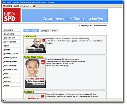Click JETZT SPENDEN
The height and width of the screenshot is (105, 127).
pyautogui.click(x=12, y=65)
